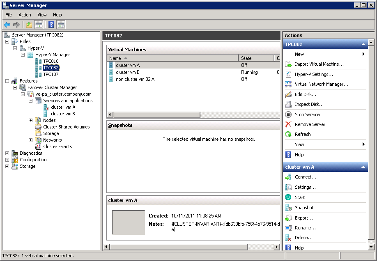Click Hyper-V Settings... action link

pyautogui.click(x=314, y=74)
